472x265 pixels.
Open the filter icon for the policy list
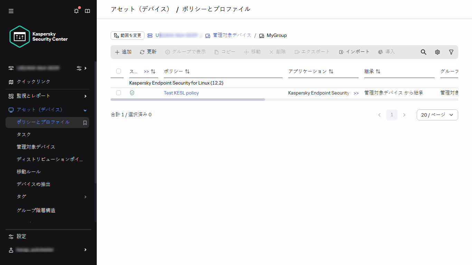point(451,52)
